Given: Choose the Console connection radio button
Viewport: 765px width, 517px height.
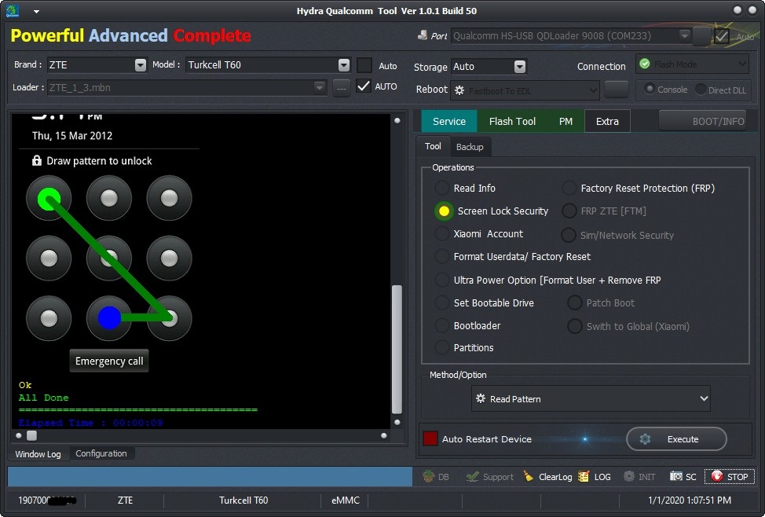Looking at the screenshot, I should (x=650, y=89).
